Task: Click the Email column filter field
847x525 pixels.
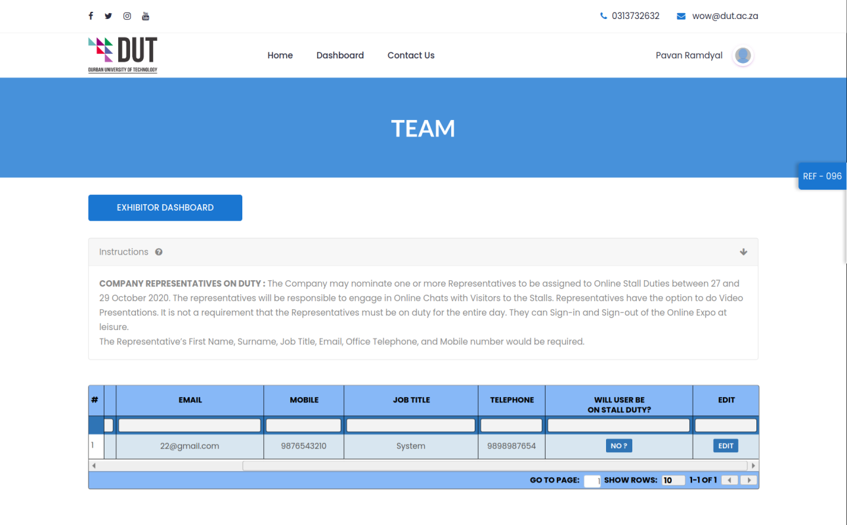Action: click(x=190, y=425)
